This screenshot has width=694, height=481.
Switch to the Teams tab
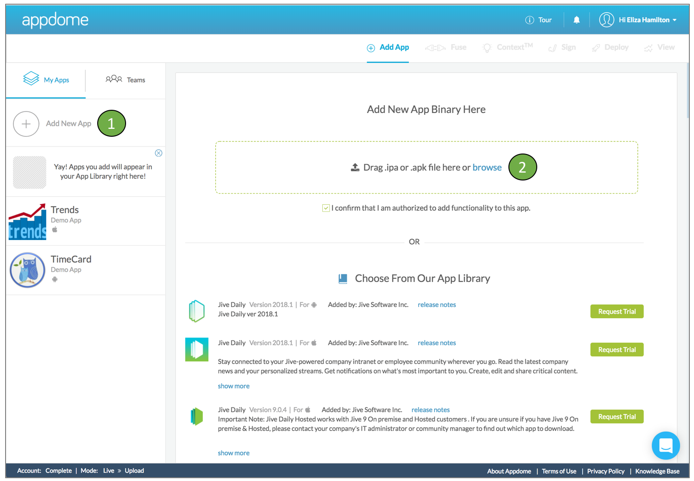pos(126,80)
